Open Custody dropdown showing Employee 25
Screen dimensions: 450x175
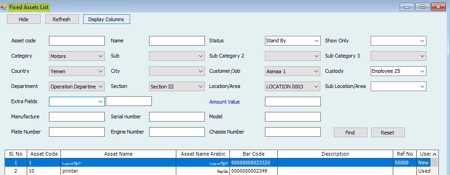398,71
